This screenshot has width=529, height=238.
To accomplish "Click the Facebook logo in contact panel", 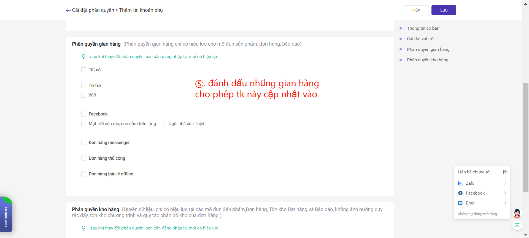I will coord(460,193).
